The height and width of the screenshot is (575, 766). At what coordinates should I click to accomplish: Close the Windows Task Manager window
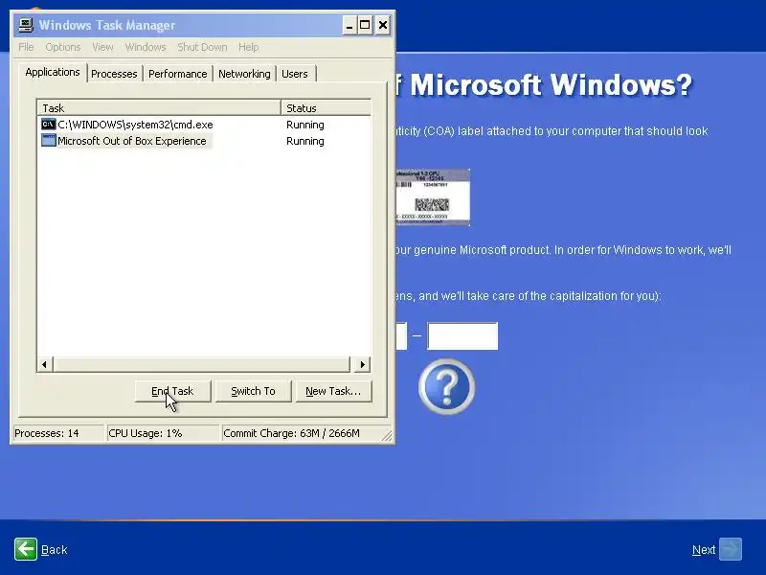tap(383, 26)
